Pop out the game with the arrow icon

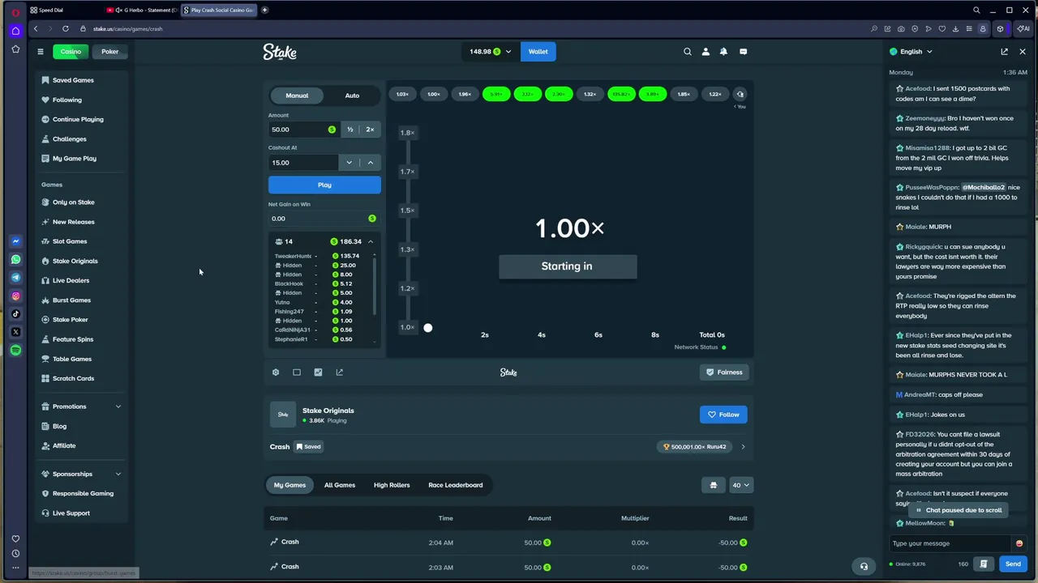point(339,372)
